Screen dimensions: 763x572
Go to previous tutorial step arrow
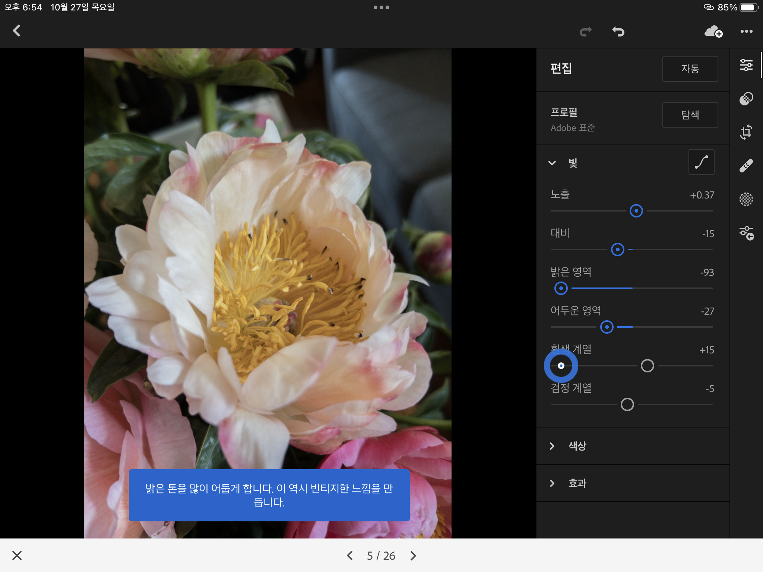pos(349,556)
